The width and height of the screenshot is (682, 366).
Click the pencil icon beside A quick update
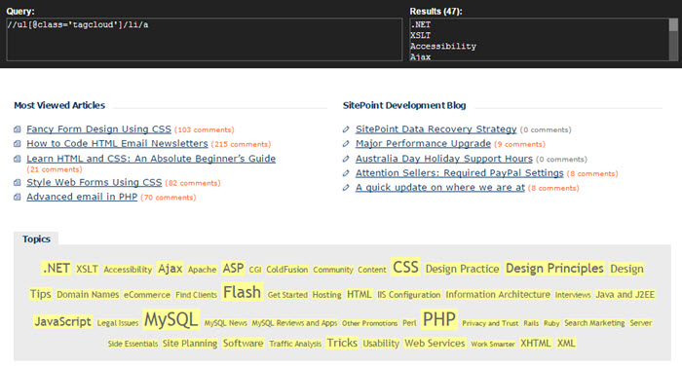(346, 187)
